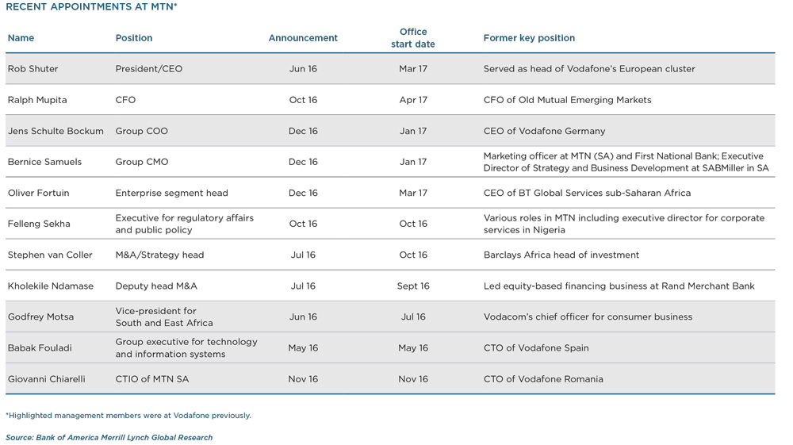Click the Name column header
The width and height of the screenshot is (793, 445).
click(x=21, y=38)
